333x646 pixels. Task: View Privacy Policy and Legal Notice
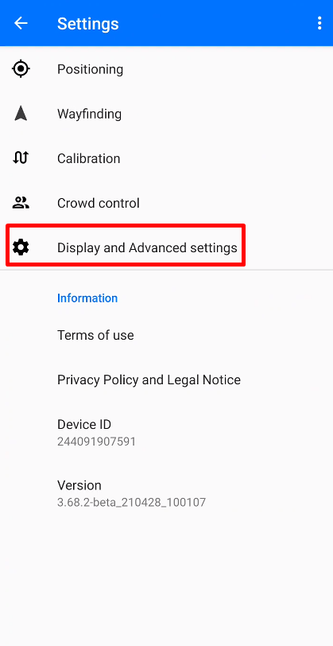149,379
